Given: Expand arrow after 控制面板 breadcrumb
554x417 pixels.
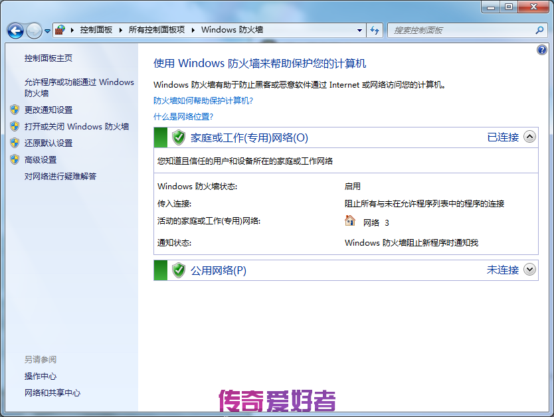Looking at the screenshot, I should (x=120, y=31).
